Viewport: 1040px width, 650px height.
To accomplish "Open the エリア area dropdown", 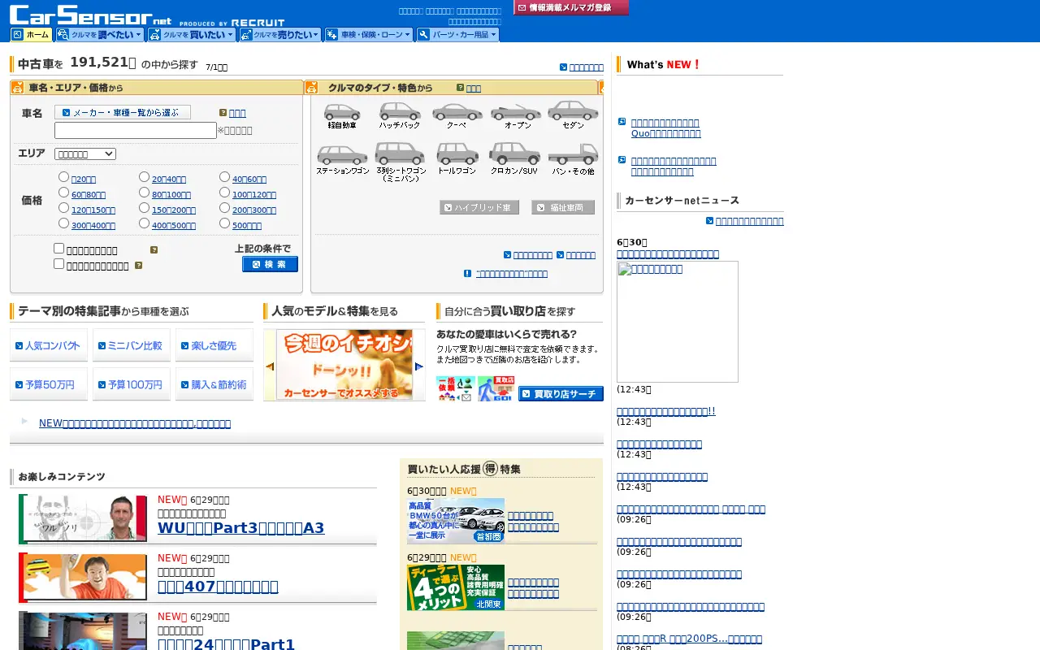I will tap(85, 154).
